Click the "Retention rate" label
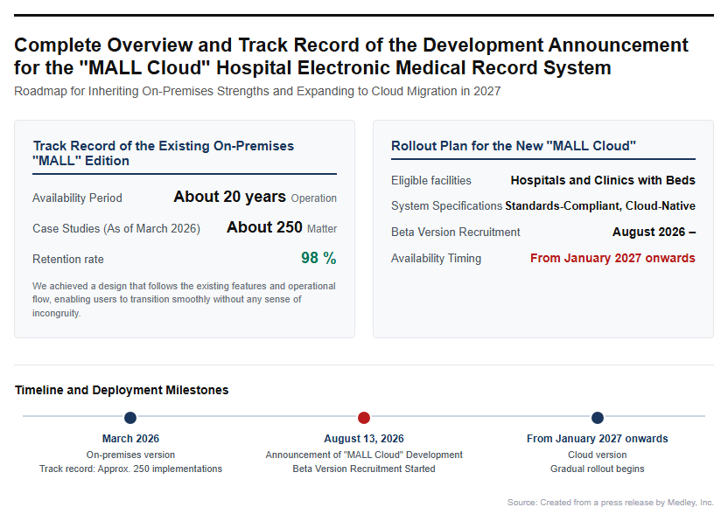728x521 pixels. 67,260
